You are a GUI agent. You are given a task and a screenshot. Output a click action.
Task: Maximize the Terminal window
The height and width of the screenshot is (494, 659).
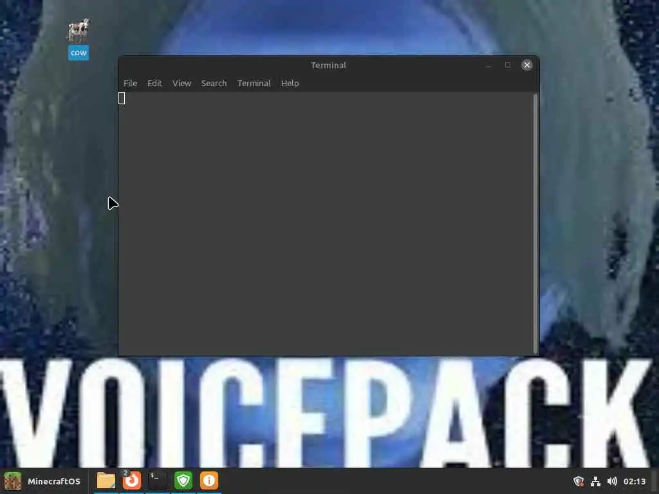point(507,65)
